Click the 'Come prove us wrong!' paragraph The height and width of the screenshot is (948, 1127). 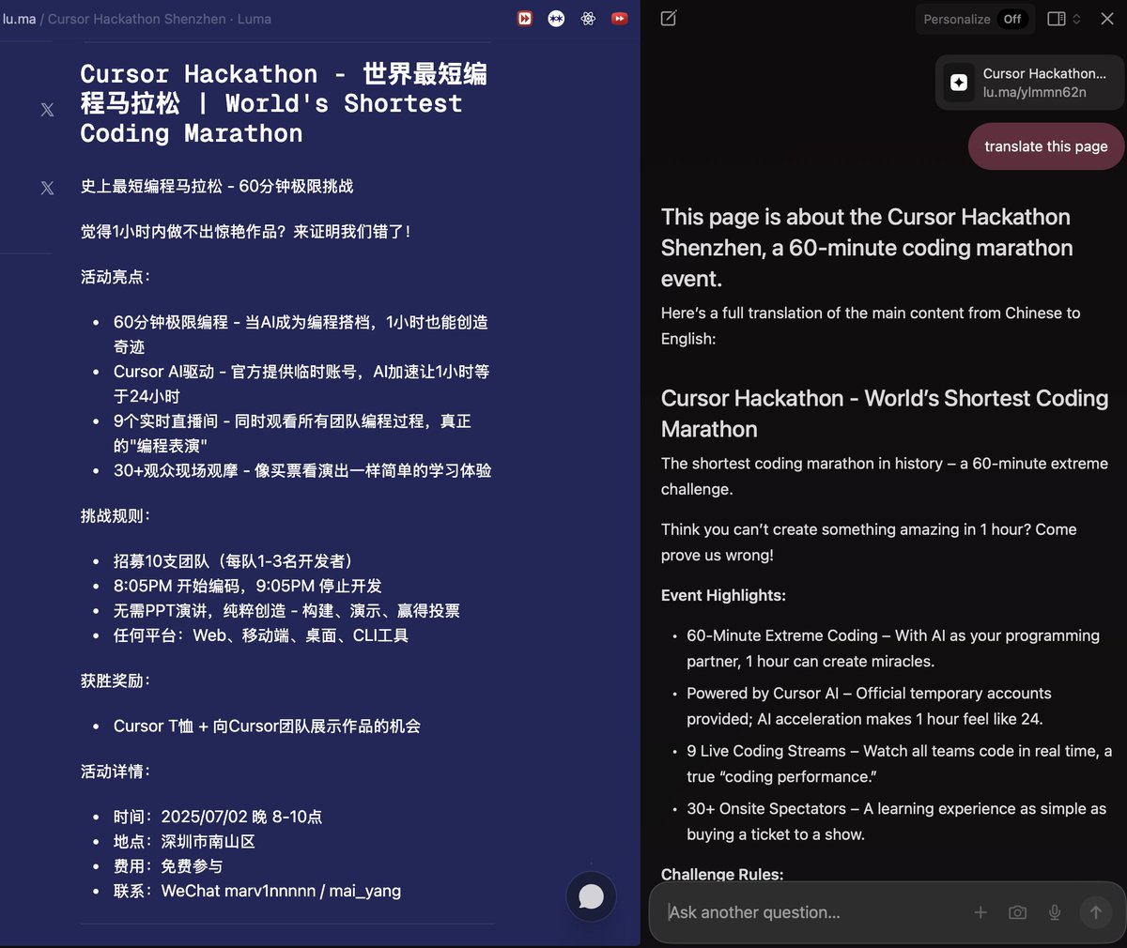869,543
